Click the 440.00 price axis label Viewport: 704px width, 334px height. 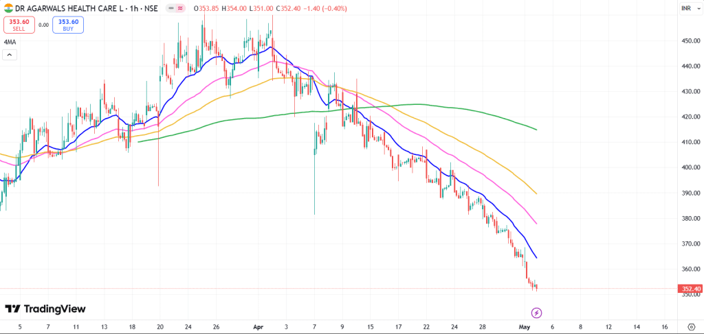(x=690, y=66)
